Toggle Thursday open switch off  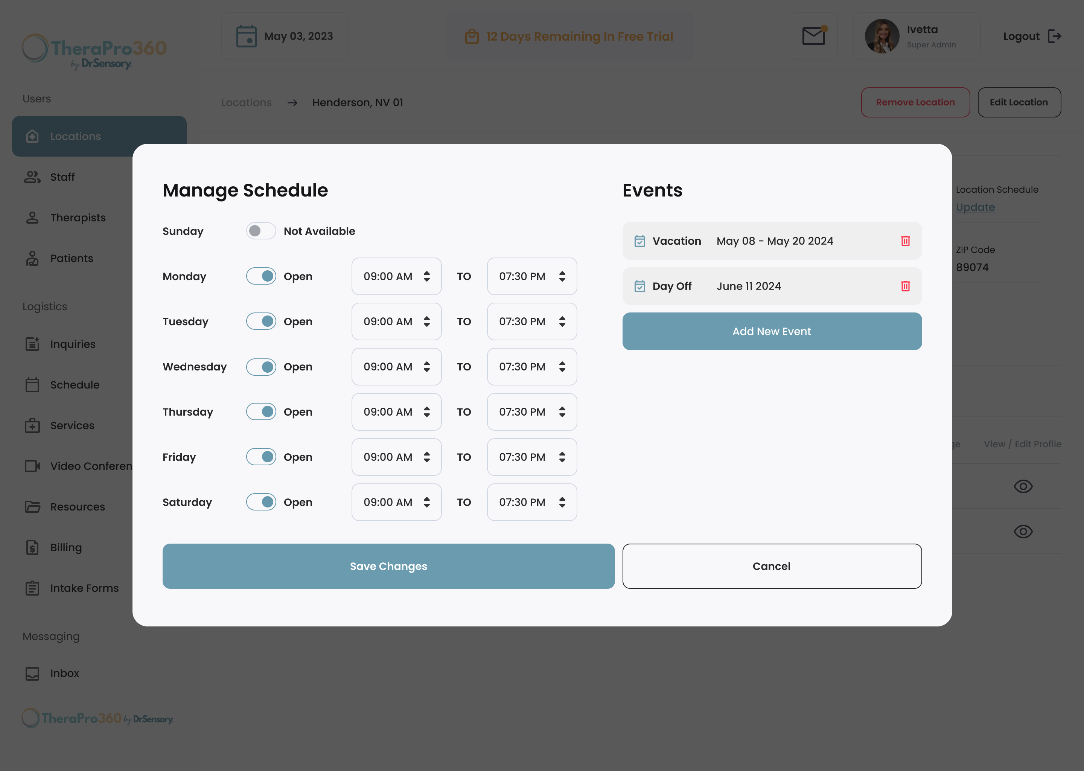click(261, 411)
